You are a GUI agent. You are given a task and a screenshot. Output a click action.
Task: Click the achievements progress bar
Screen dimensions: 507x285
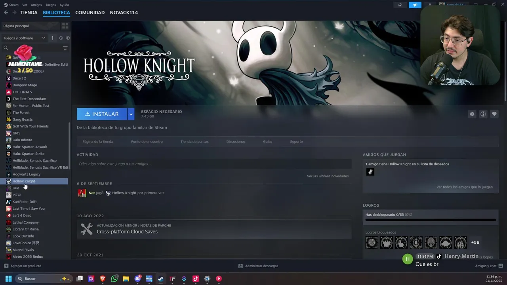431,220
